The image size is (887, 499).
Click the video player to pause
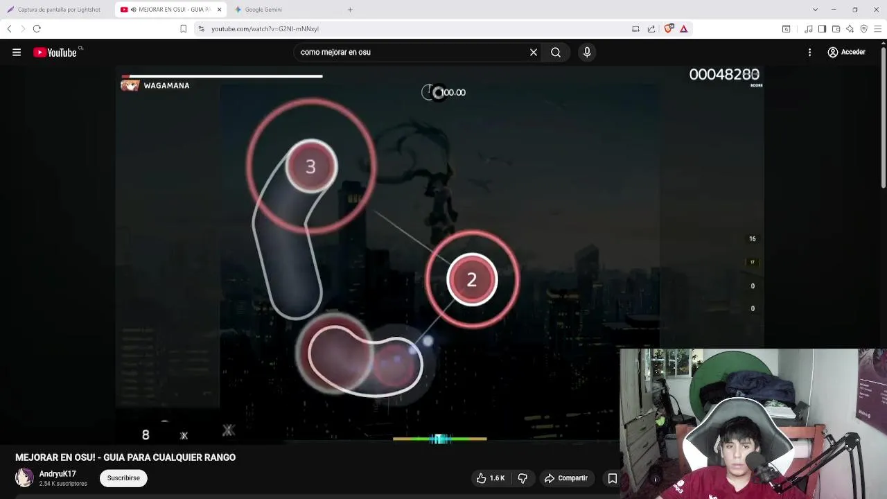(x=440, y=256)
